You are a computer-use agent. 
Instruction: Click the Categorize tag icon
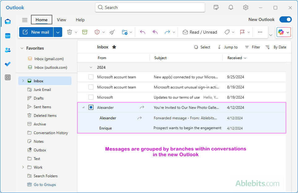click(x=227, y=32)
